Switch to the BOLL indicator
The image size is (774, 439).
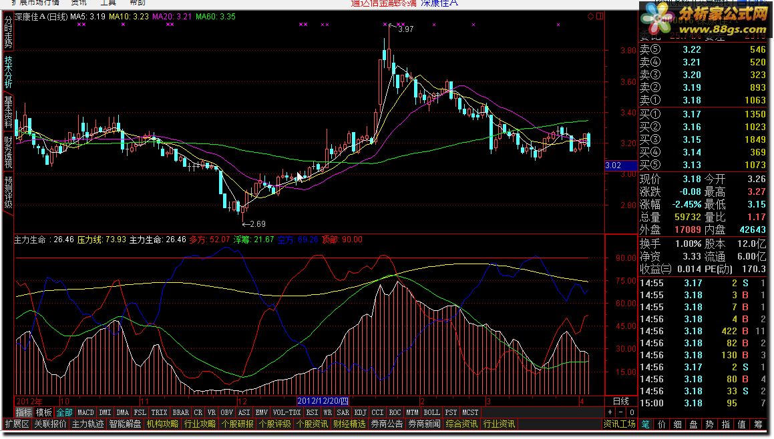[432, 412]
